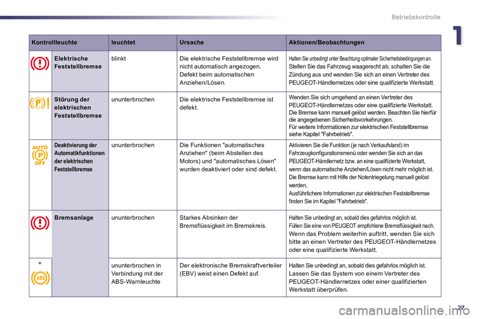
Task: Click the orange (P)! parking brake fault icon
Action: pyautogui.click(x=40, y=103)
